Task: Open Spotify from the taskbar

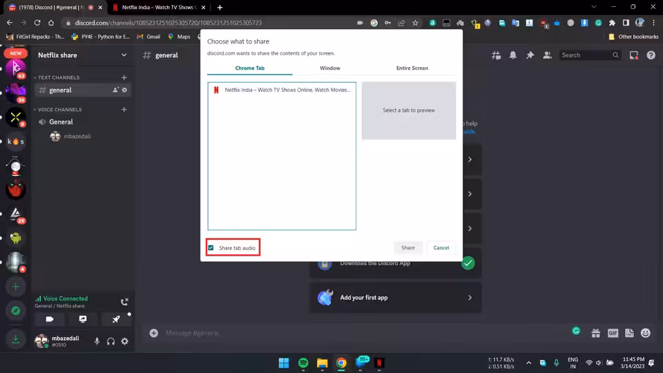Action: (303, 363)
